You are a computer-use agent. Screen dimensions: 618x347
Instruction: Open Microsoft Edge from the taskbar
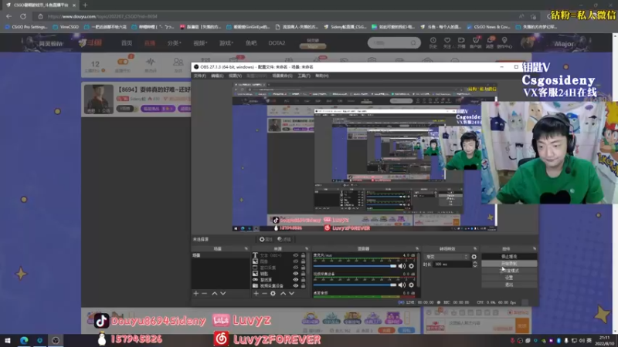coord(24,340)
